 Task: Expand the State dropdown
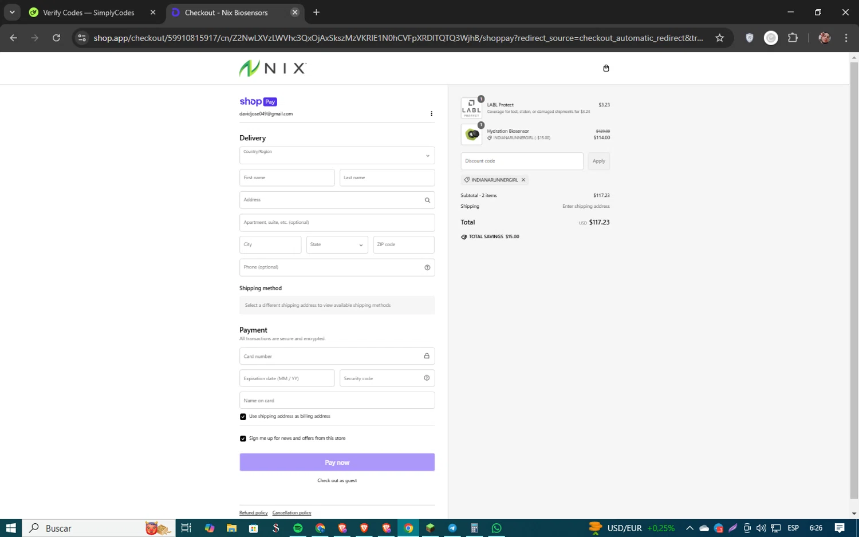point(337,244)
